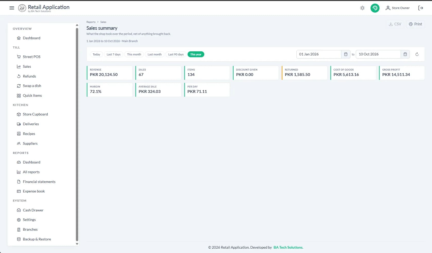This screenshot has width=432, height=253.
Task: Click the logout icon in header
Action: click(421, 8)
